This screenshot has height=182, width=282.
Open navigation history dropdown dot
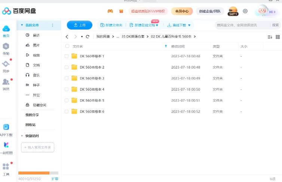[x=82, y=37]
